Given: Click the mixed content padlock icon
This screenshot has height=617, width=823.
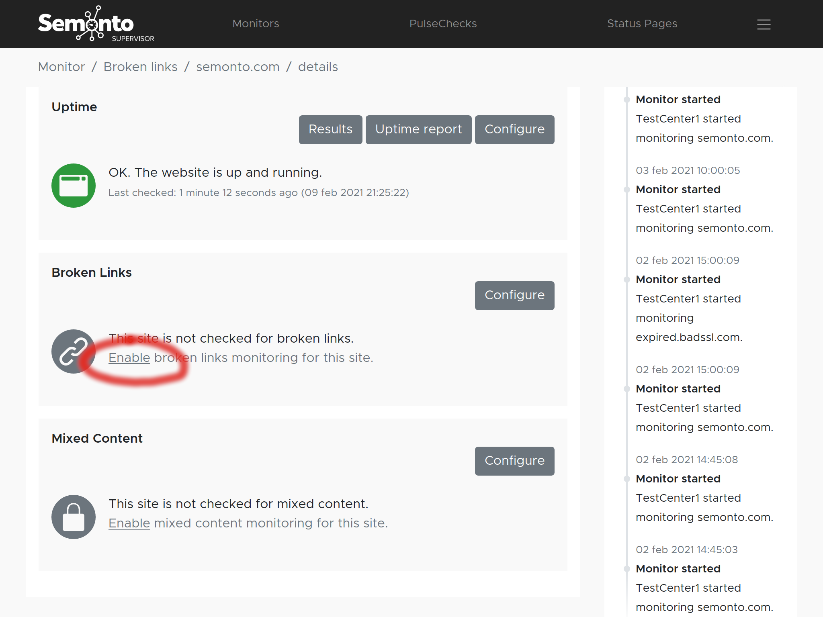Looking at the screenshot, I should click(x=74, y=517).
